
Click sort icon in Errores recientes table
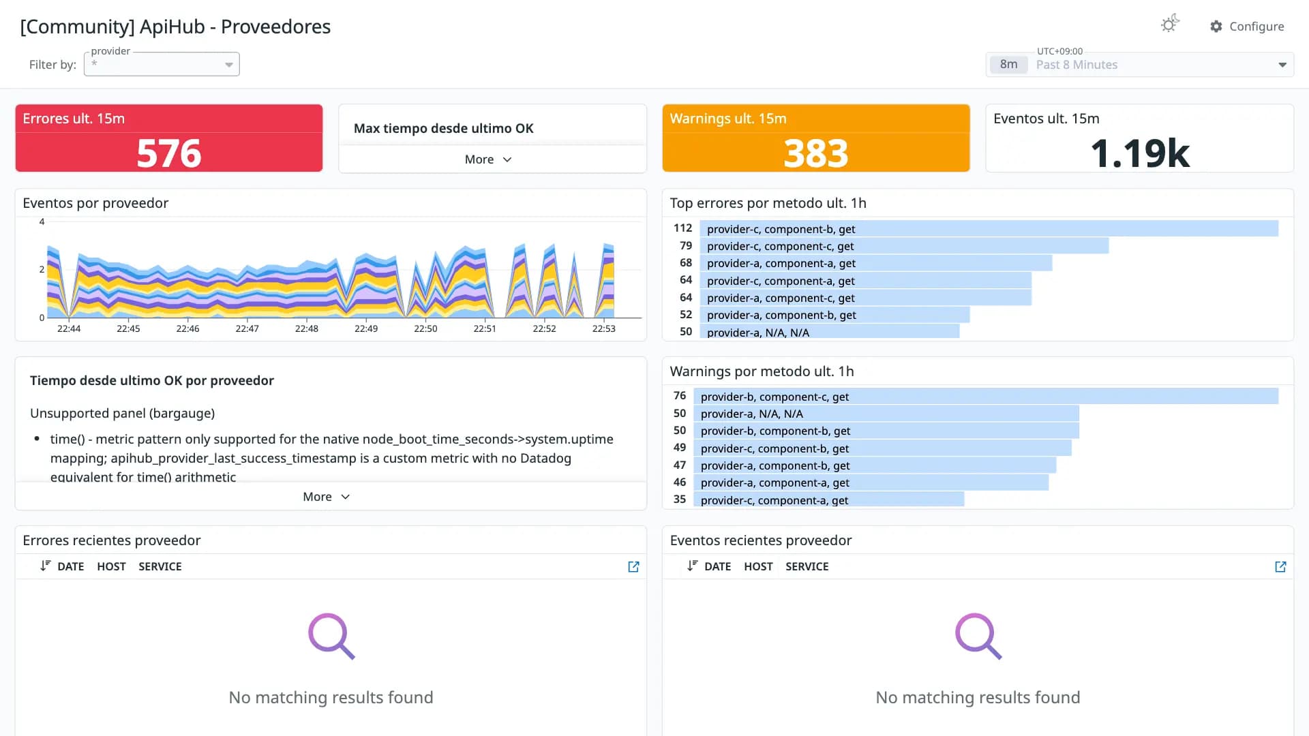(45, 566)
